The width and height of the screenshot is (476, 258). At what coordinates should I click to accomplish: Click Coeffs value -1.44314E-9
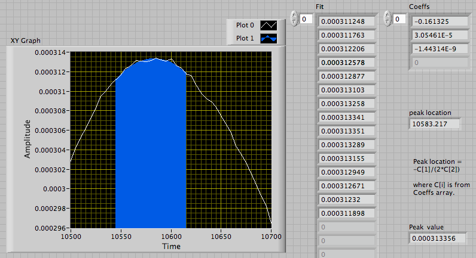[x=440, y=49]
